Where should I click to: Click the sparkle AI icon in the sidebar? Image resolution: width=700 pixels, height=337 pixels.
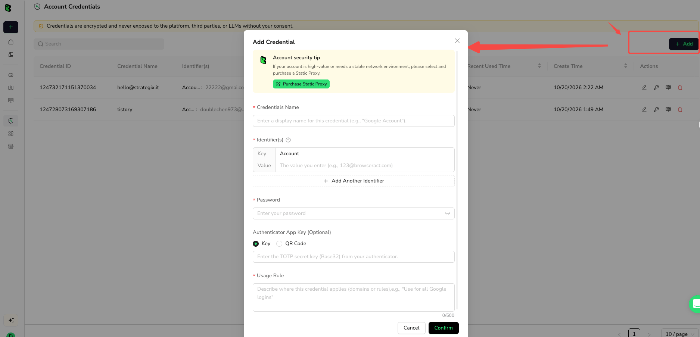coord(11,320)
